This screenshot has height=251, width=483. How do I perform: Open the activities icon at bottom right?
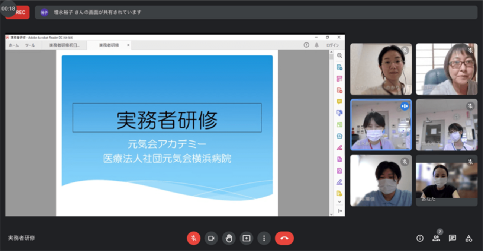pos(469,238)
